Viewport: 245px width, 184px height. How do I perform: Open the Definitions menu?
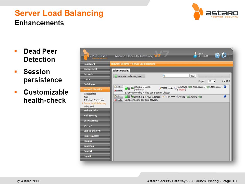95,84
